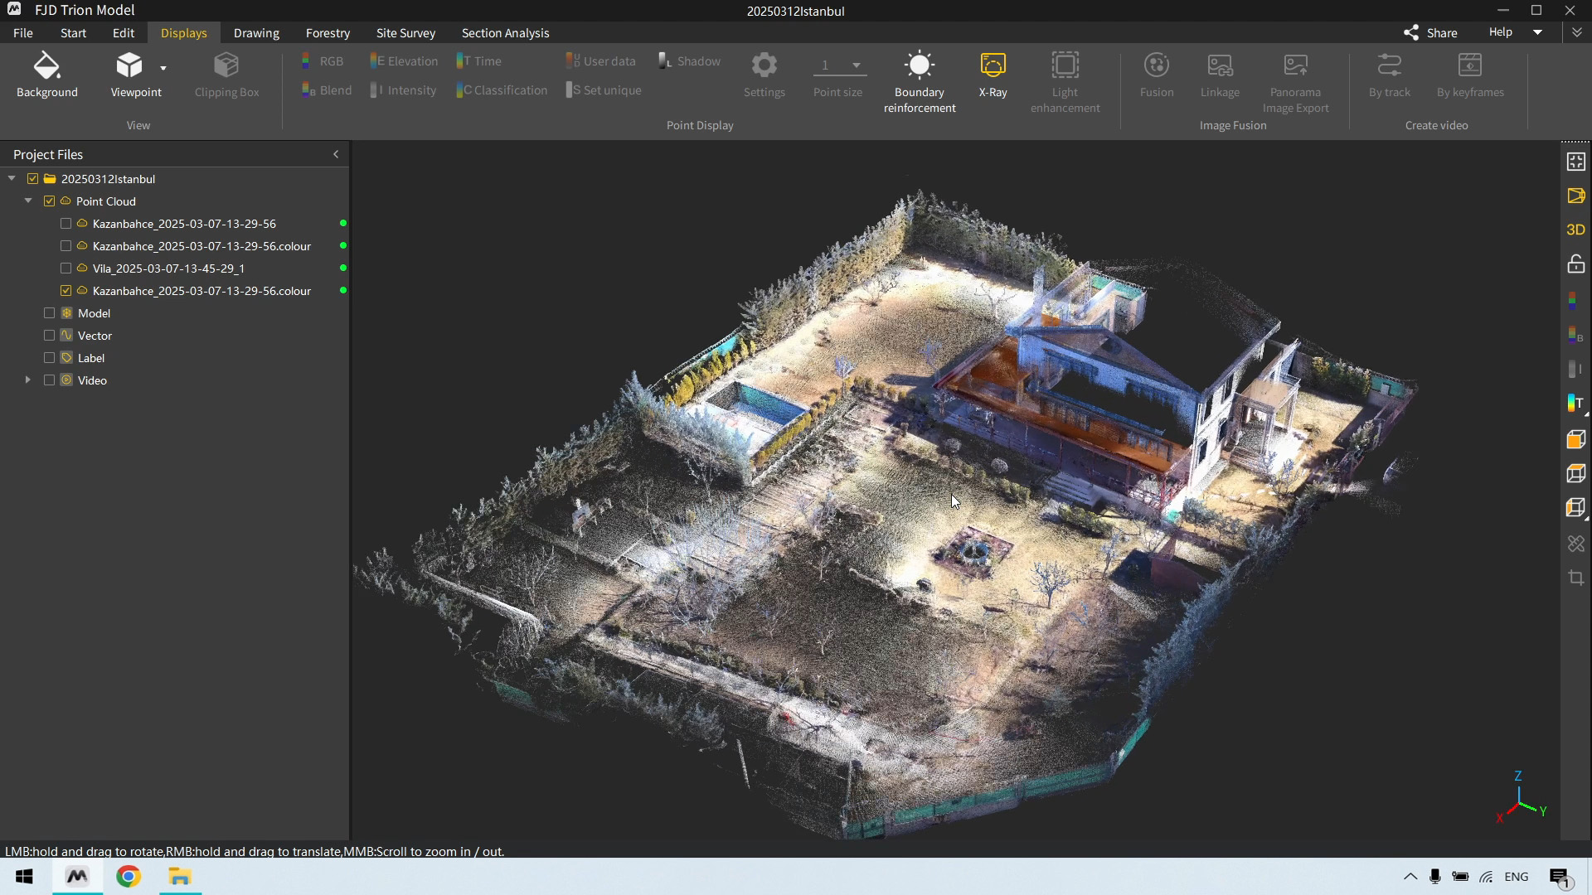
Task: Enable the Model layer checkbox
Action: (x=49, y=313)
